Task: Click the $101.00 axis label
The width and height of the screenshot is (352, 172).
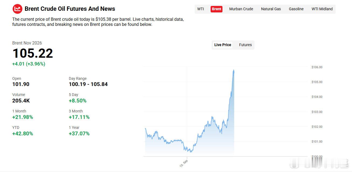Action: click(x=317, y=142)
